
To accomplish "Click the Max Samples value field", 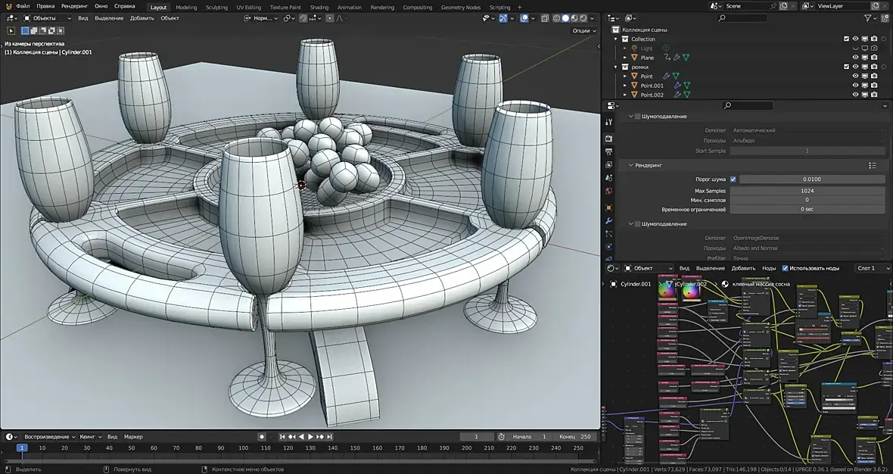I will pyautogui.click(x=807, y=191).
